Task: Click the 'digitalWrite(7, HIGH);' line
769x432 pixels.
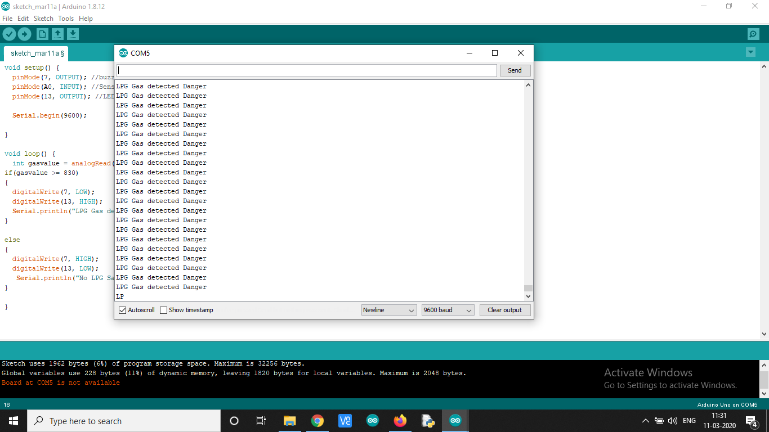Action: [x=55, y=259]
